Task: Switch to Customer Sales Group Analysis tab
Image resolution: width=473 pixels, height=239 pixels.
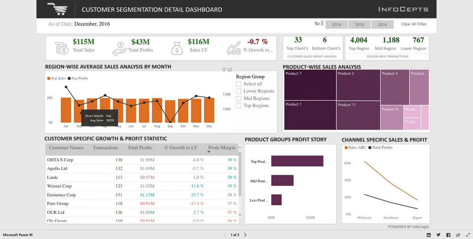Action: [313, 56]
